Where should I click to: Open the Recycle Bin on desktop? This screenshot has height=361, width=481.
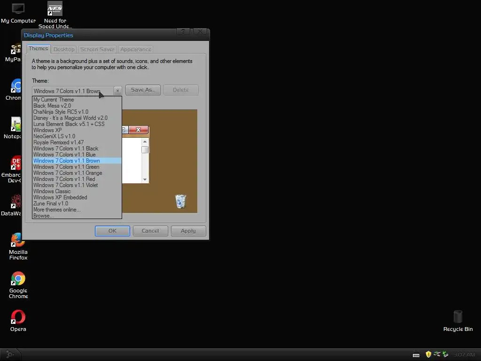pyautogui.click(x=458, y=321)
